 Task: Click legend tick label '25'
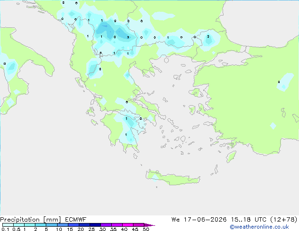(x=91, y=229)
